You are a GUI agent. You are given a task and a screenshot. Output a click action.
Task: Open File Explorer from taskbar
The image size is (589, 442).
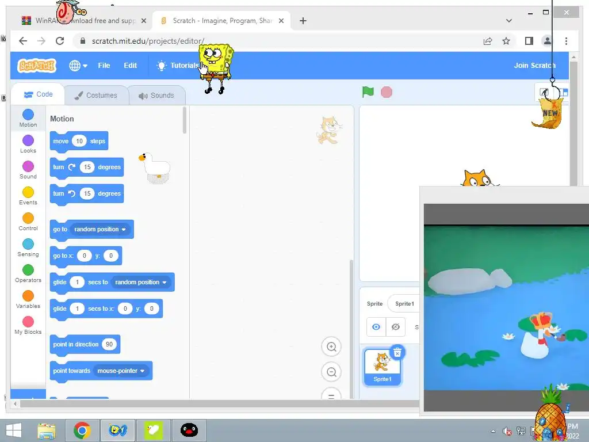(47, 430)
